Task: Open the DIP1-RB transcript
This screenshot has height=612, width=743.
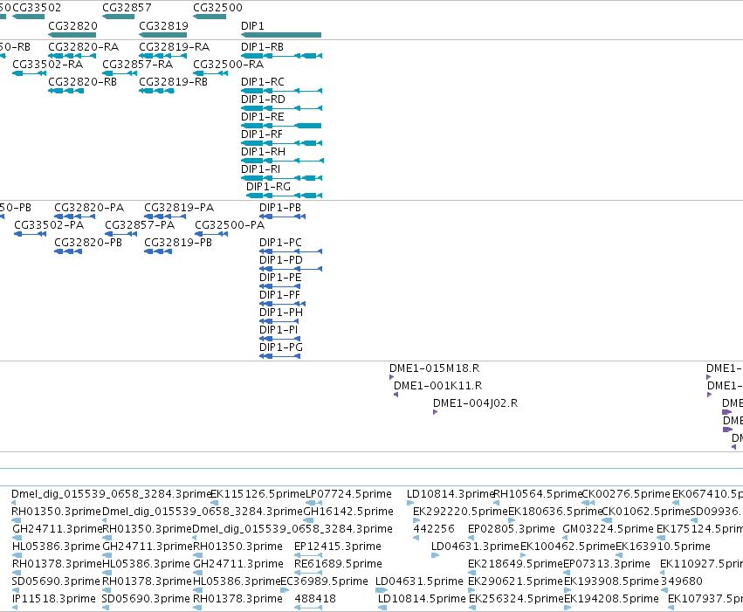Action: point(281,56)
